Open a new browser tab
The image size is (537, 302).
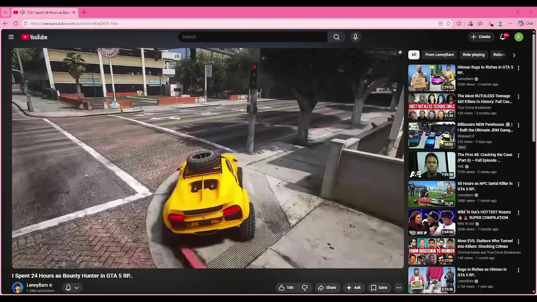tap(84, 13)
